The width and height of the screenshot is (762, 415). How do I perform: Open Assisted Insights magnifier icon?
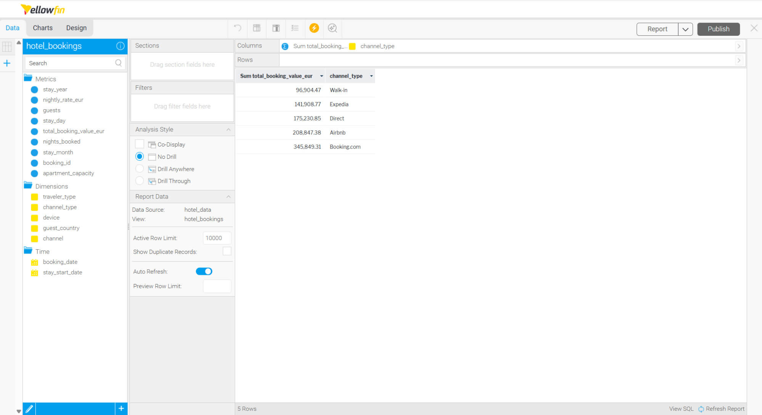(x=332, y=28)
